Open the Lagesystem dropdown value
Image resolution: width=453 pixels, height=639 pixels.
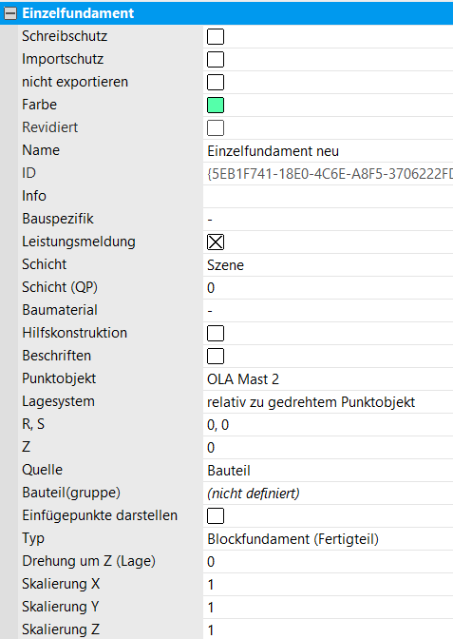coord(328,402)
